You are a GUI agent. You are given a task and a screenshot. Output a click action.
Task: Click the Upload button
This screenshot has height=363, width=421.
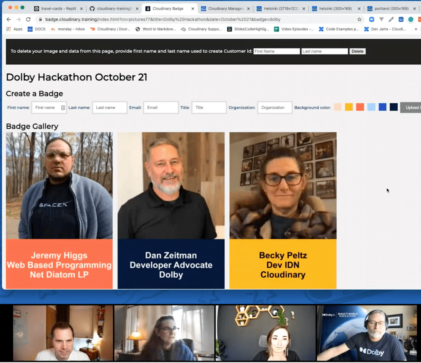pos(411,108)
